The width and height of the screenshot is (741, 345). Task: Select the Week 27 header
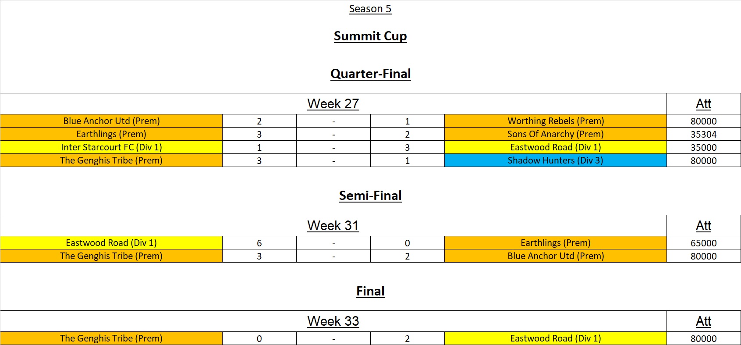pyautogui.click(x=333, y=104)
